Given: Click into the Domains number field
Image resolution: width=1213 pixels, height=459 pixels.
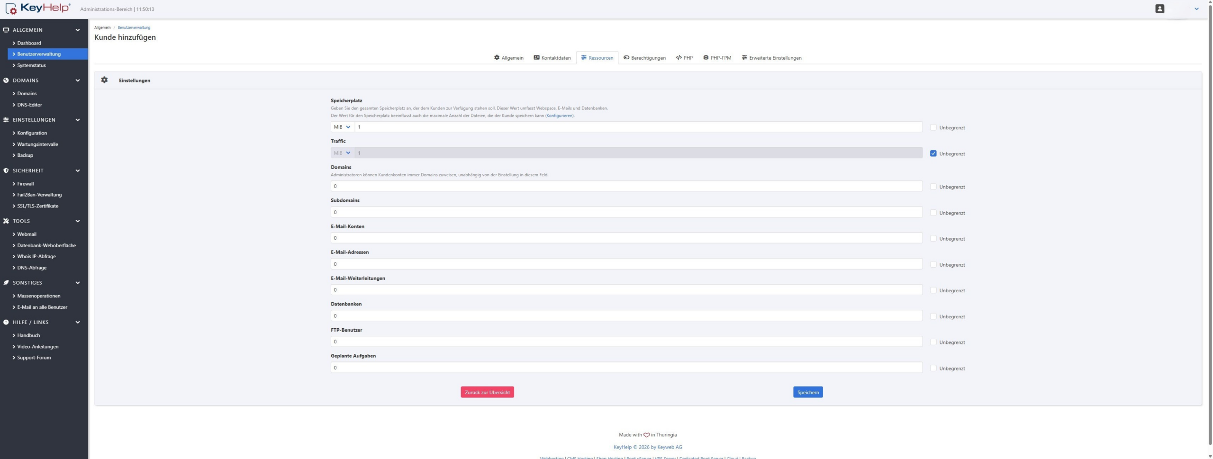Looking at the screenshot, I should point(626,186).
